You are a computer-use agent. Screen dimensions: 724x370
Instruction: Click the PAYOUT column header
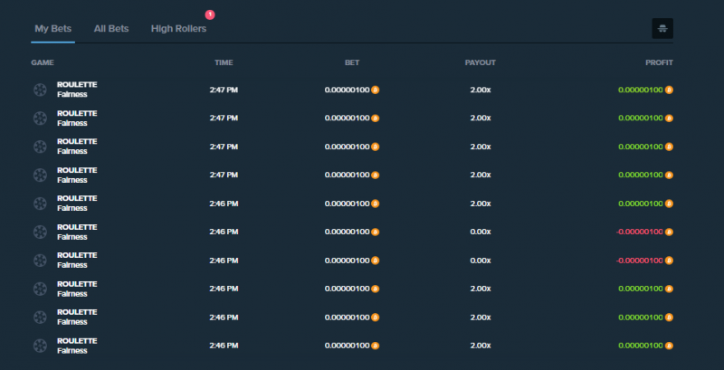(481, 62)
